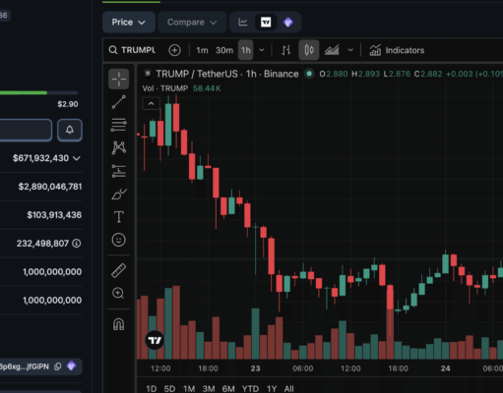Set range to 6M
Screen dimensions: 503x393
[x=228, y=389]
